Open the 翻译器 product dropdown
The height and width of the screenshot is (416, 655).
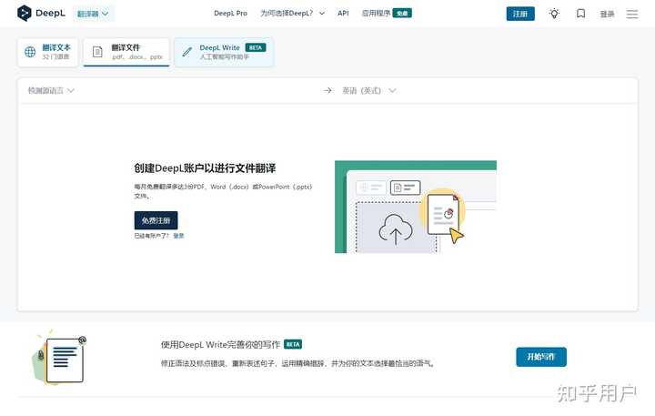pyautogui.click(x=93, y=14)
